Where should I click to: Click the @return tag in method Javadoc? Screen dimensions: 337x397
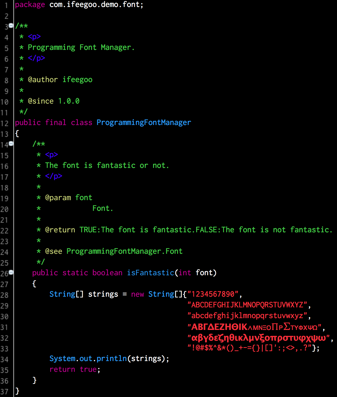(x=60, y=230)
